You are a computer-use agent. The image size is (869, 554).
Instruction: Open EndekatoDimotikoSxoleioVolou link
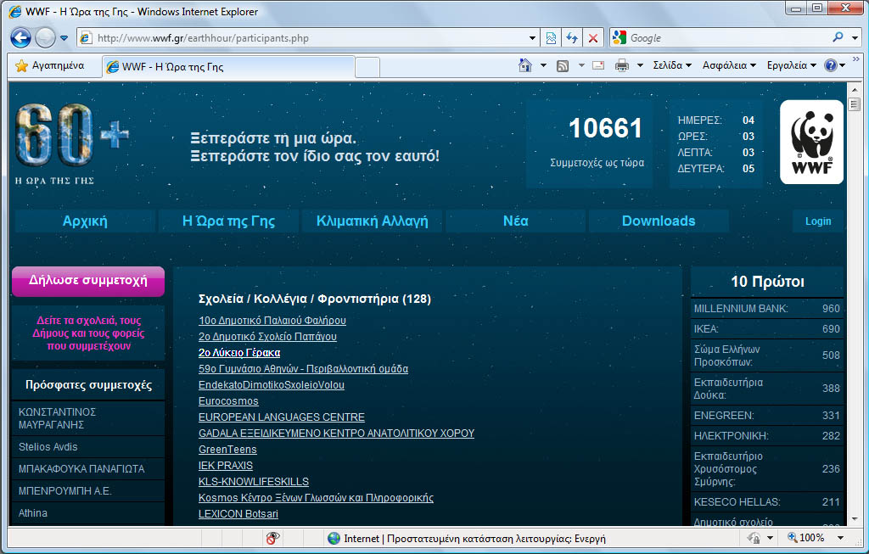tap(271, 384)
